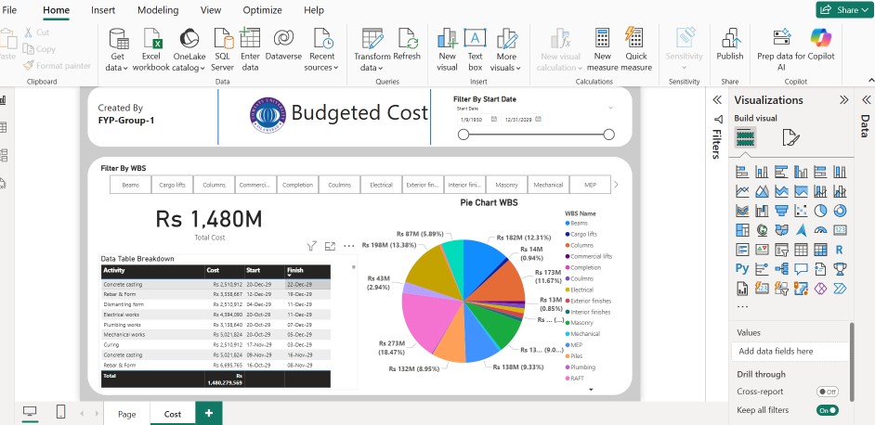Click the start date slider right handle
Image resolution: width=875 pixels, height=425 pixels.
pyautogui.click(x=608, y=135)
